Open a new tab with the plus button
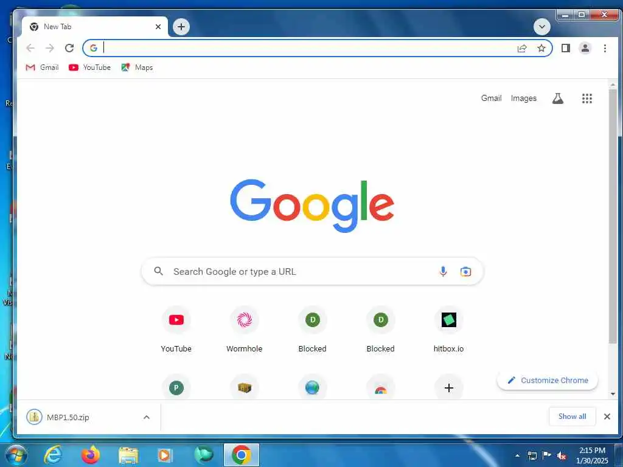 (181, 27)
